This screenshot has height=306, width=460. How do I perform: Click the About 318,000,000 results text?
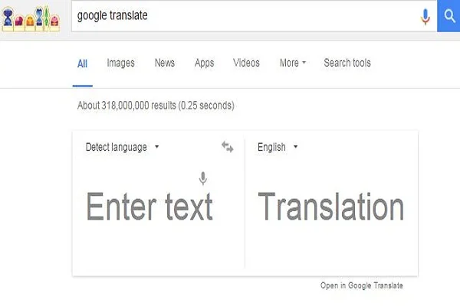pyautogui.click(x=156, y=106)
